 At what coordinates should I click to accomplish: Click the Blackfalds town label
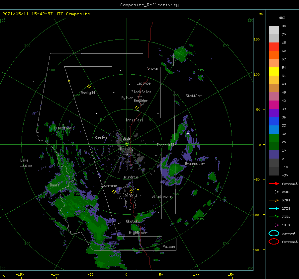pos(141,92)
